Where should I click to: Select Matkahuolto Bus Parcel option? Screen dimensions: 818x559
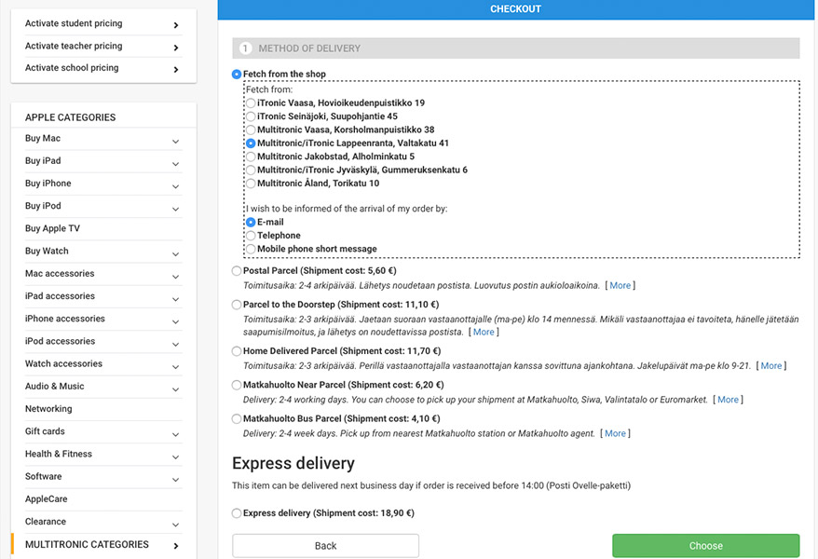click(x=237, y=418)
